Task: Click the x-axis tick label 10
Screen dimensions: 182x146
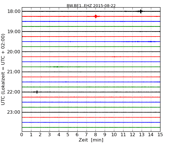Action: tap(114, 135)
